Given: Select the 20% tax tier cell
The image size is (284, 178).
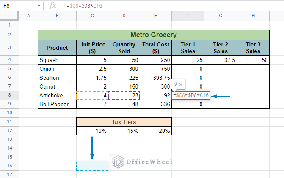Looking at the screenshot, I should tap(156, 131).
